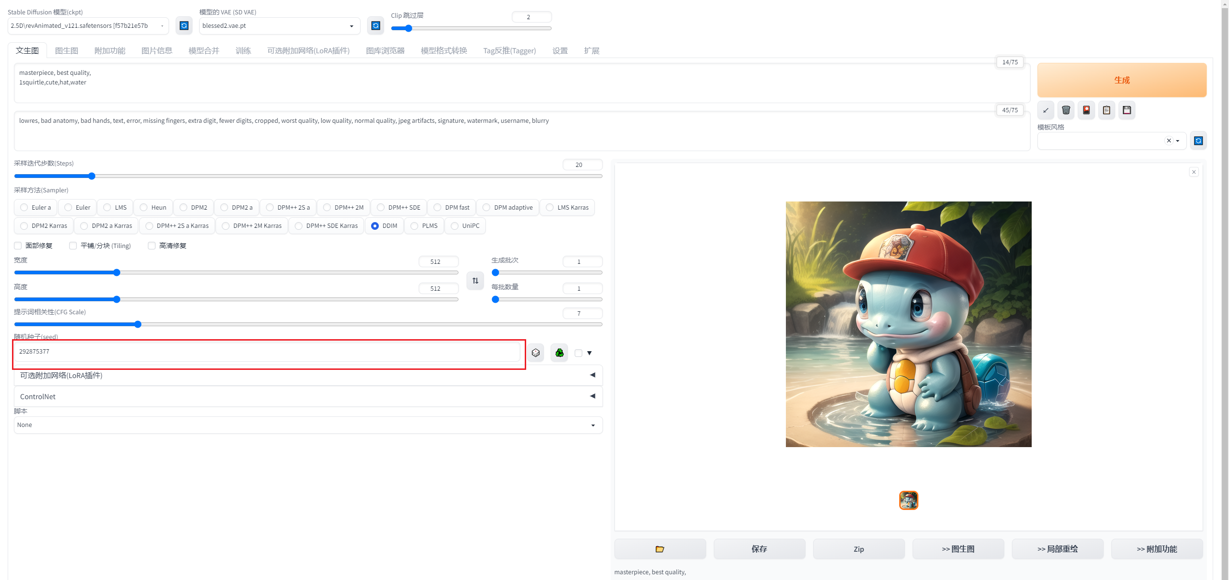Clear the prompt with trash icon

pos(1066,110)
